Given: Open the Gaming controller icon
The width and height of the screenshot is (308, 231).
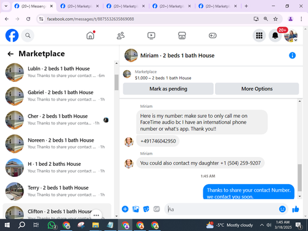Looking at the screenshot, I should click(213, 36).
